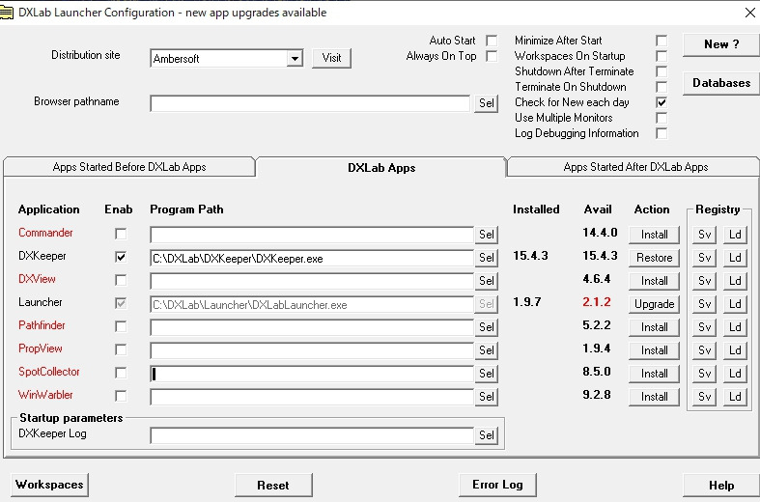
Task: Click the WinWarbler application label
Action: [45, 395]
